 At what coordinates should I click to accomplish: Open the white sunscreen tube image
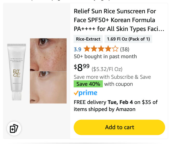pyautogui.click(x=17, y=71)
